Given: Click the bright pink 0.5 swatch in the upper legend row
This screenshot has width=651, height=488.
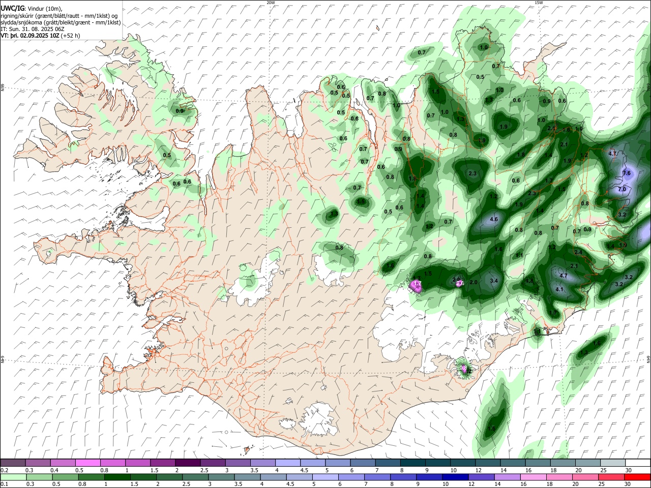Looking at the screenshot, I should pyautogui.click(x=87, y=463).
